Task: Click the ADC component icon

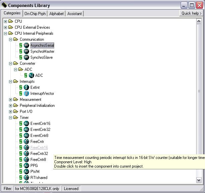Action: [31, 75]
